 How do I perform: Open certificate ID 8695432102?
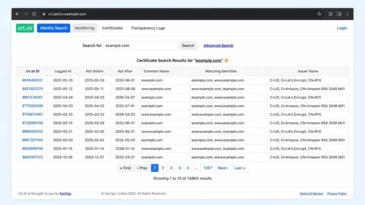coord(33,131)
